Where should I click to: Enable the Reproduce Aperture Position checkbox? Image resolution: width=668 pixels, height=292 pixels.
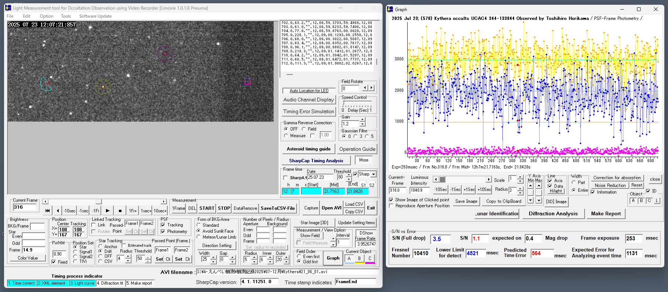pyautogui.click(x=391, y=206)
